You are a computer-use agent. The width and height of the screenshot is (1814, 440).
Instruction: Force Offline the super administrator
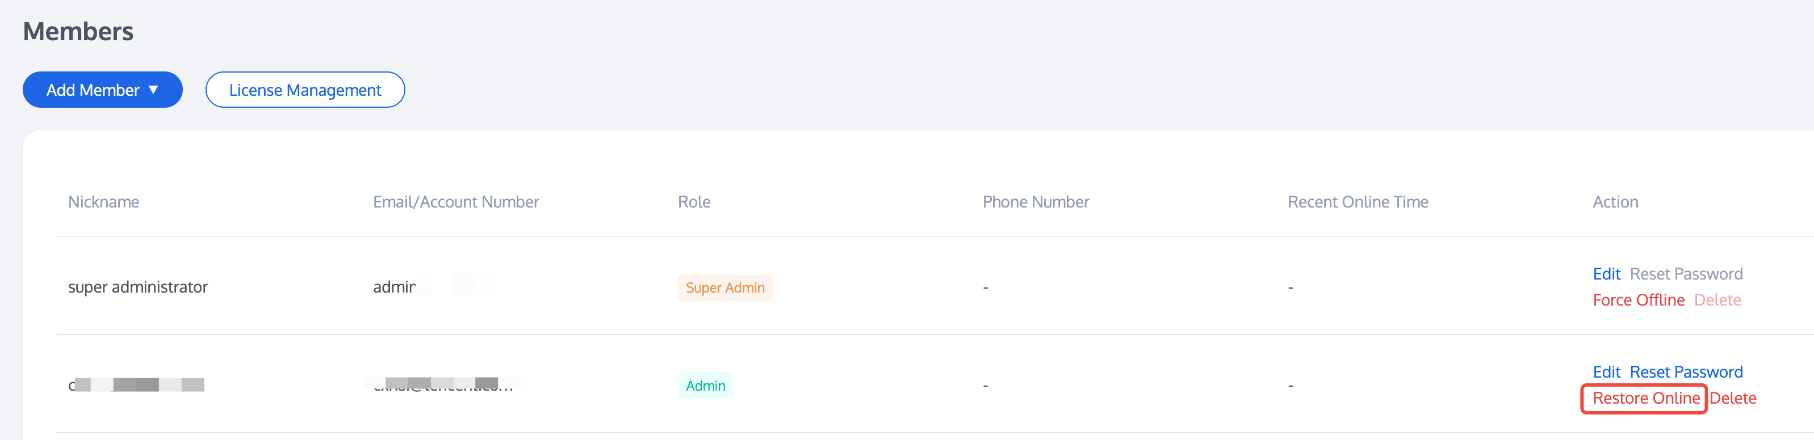(x=1638, y=300)
